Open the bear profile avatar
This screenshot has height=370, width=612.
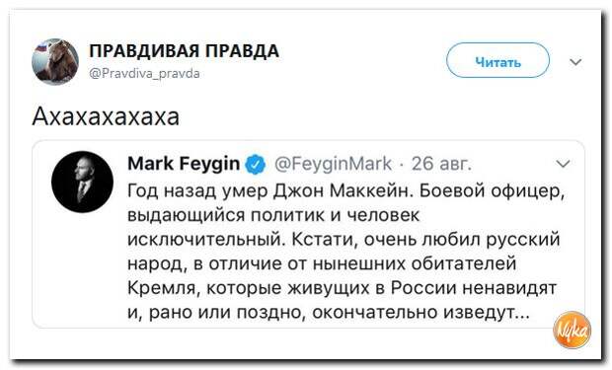[55, 61]
